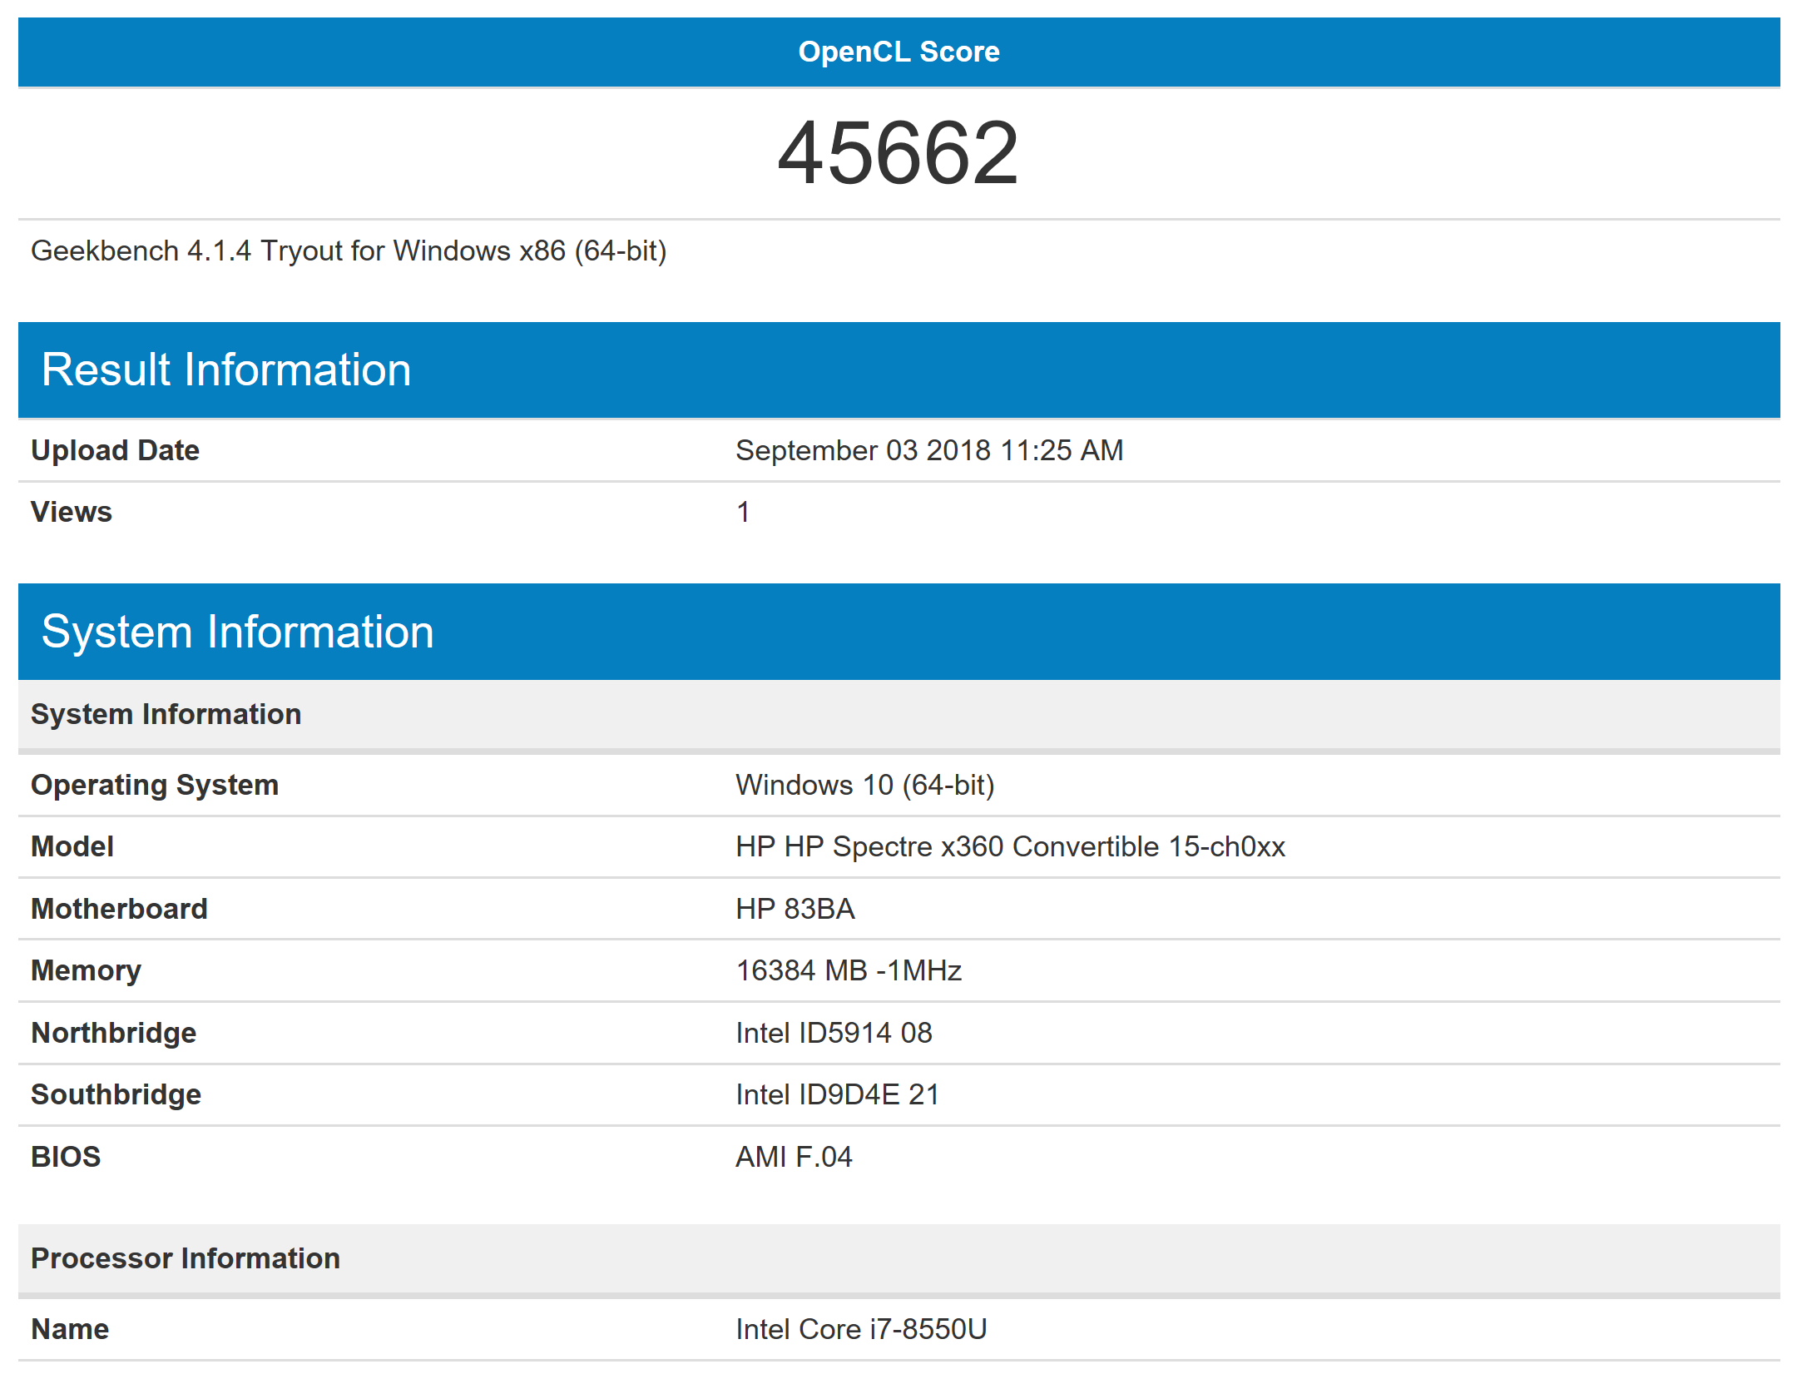Click the Memory label

tap(86, 970)
